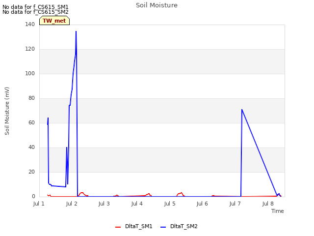Screen dimensions: 314x236
Task: Click the Time x-axis label
Action: [278, 211]
